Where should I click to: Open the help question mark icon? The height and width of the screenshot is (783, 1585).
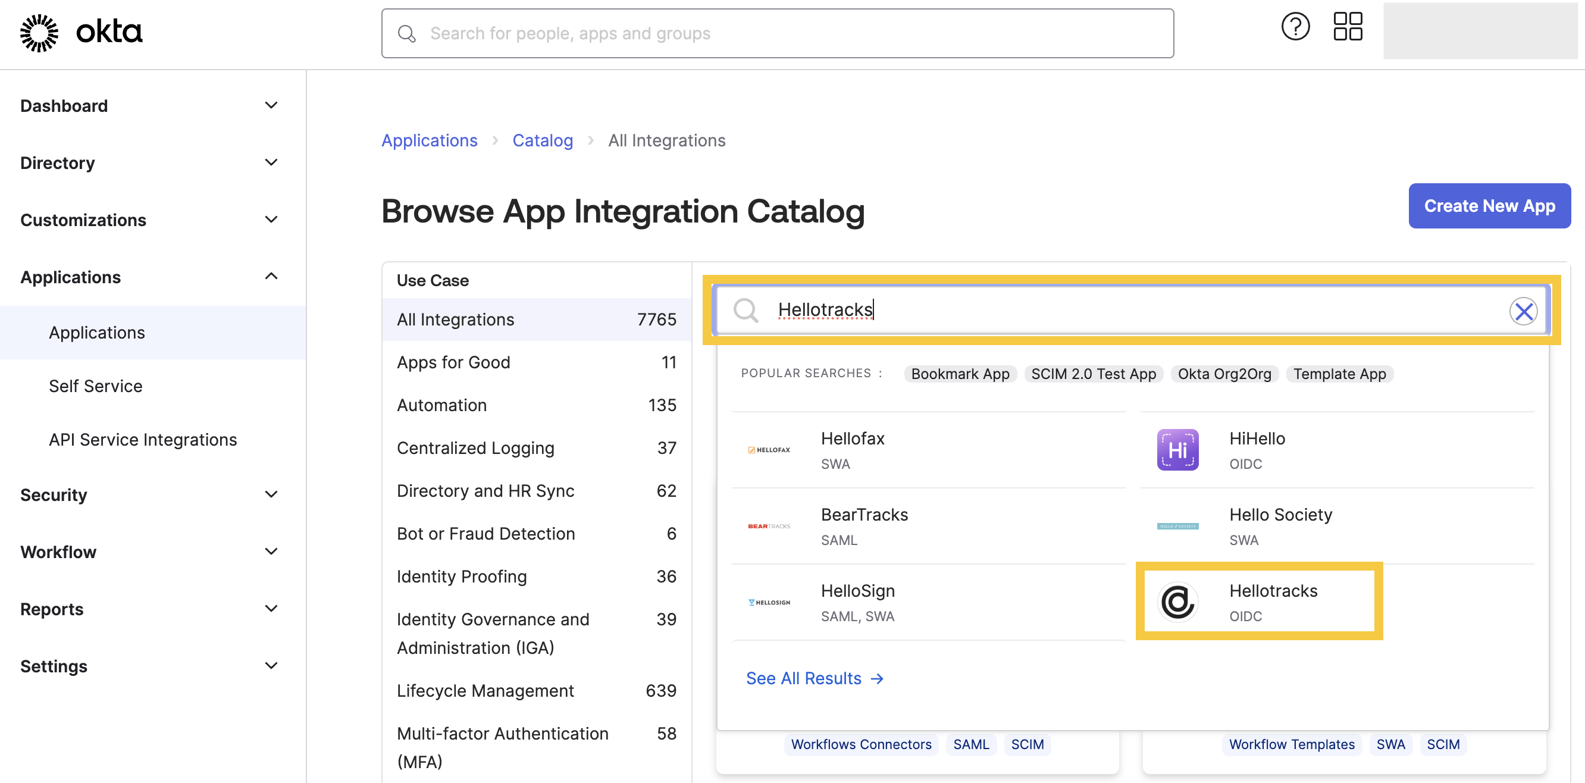coord(1295,26)
